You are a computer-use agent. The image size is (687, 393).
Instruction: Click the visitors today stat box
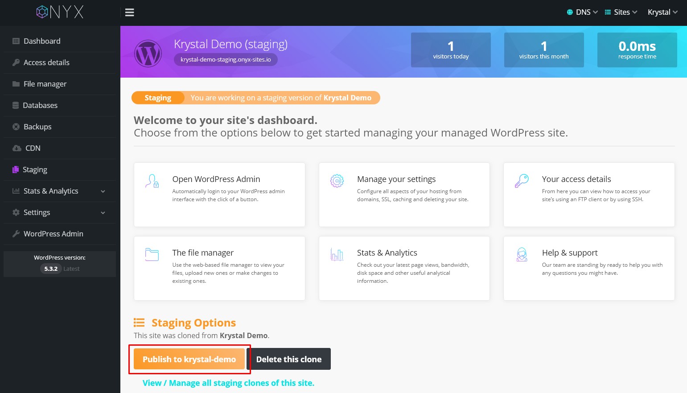451,50
